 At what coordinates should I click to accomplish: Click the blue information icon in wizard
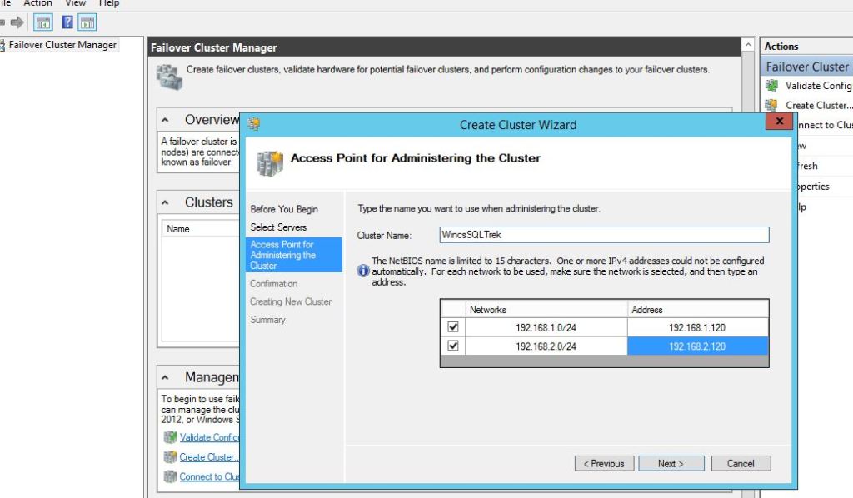click(363, 271)
